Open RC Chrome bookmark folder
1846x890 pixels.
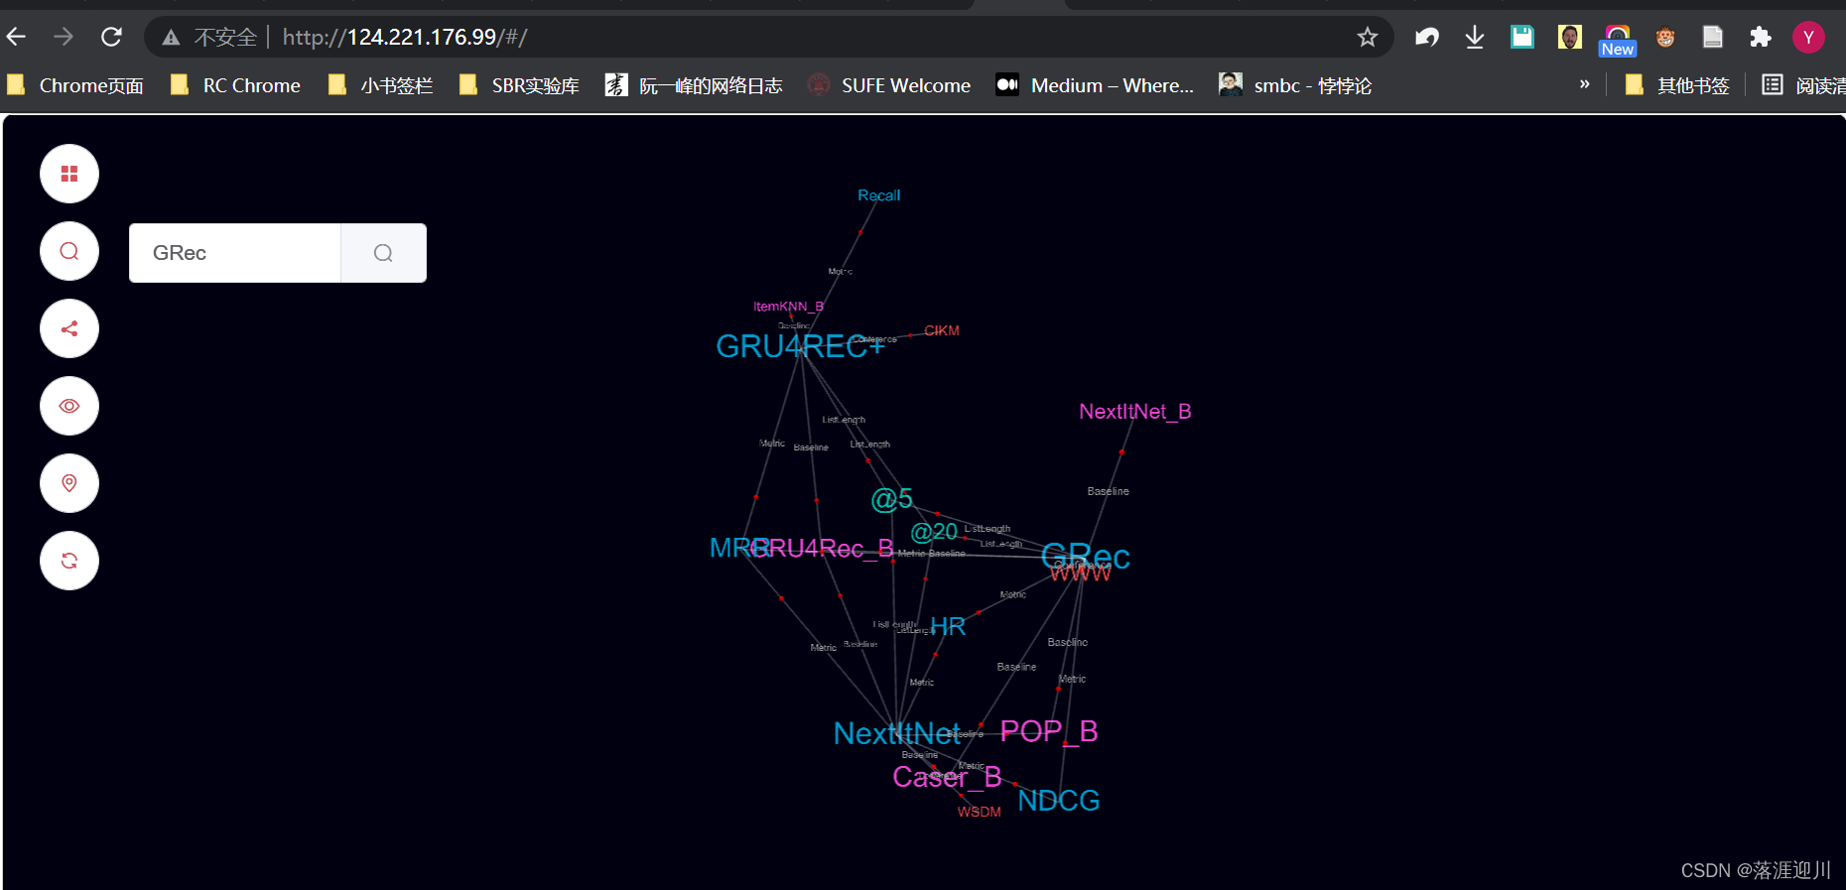236,86
